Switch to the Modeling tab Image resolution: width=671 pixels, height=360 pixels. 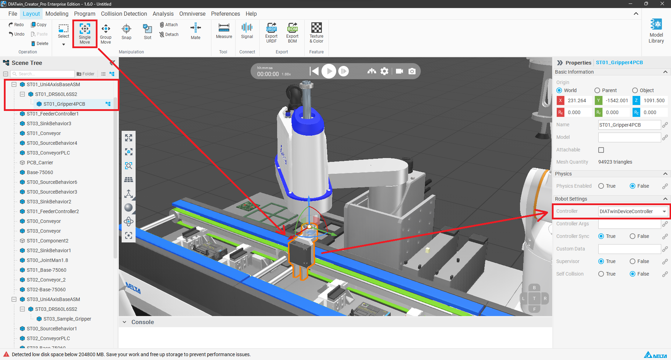[x=57, y=14]
